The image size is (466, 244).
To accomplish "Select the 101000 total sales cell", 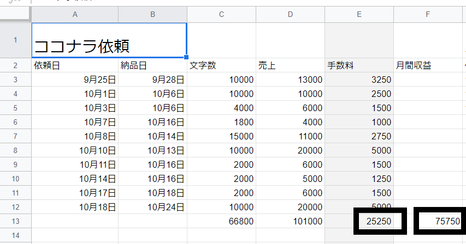I will [290, 221].
